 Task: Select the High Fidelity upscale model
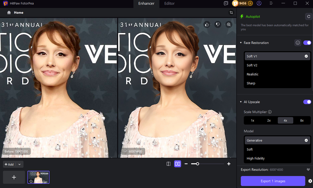277,158
